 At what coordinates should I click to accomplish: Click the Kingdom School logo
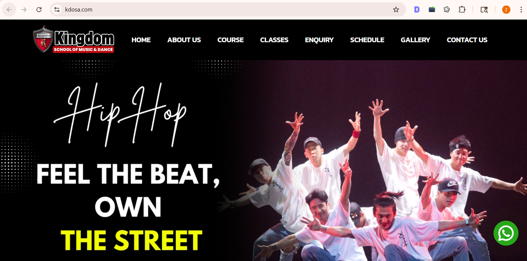coord(73,40)
